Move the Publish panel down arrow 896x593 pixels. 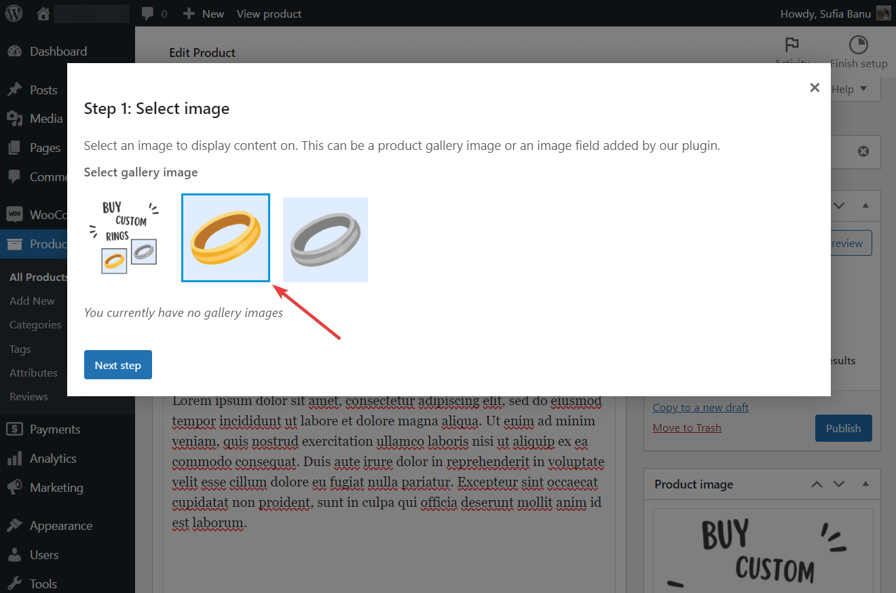pyautogui.click(x=839, y=205)
